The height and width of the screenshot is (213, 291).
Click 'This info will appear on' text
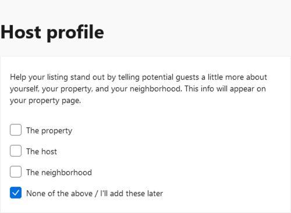[x=225, y=89]
